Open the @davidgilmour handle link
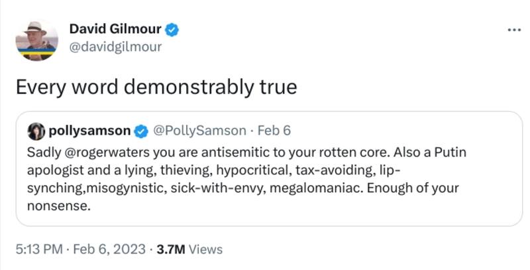The width and height of the screenshot is (530, 270). click(x=115, y=46)
